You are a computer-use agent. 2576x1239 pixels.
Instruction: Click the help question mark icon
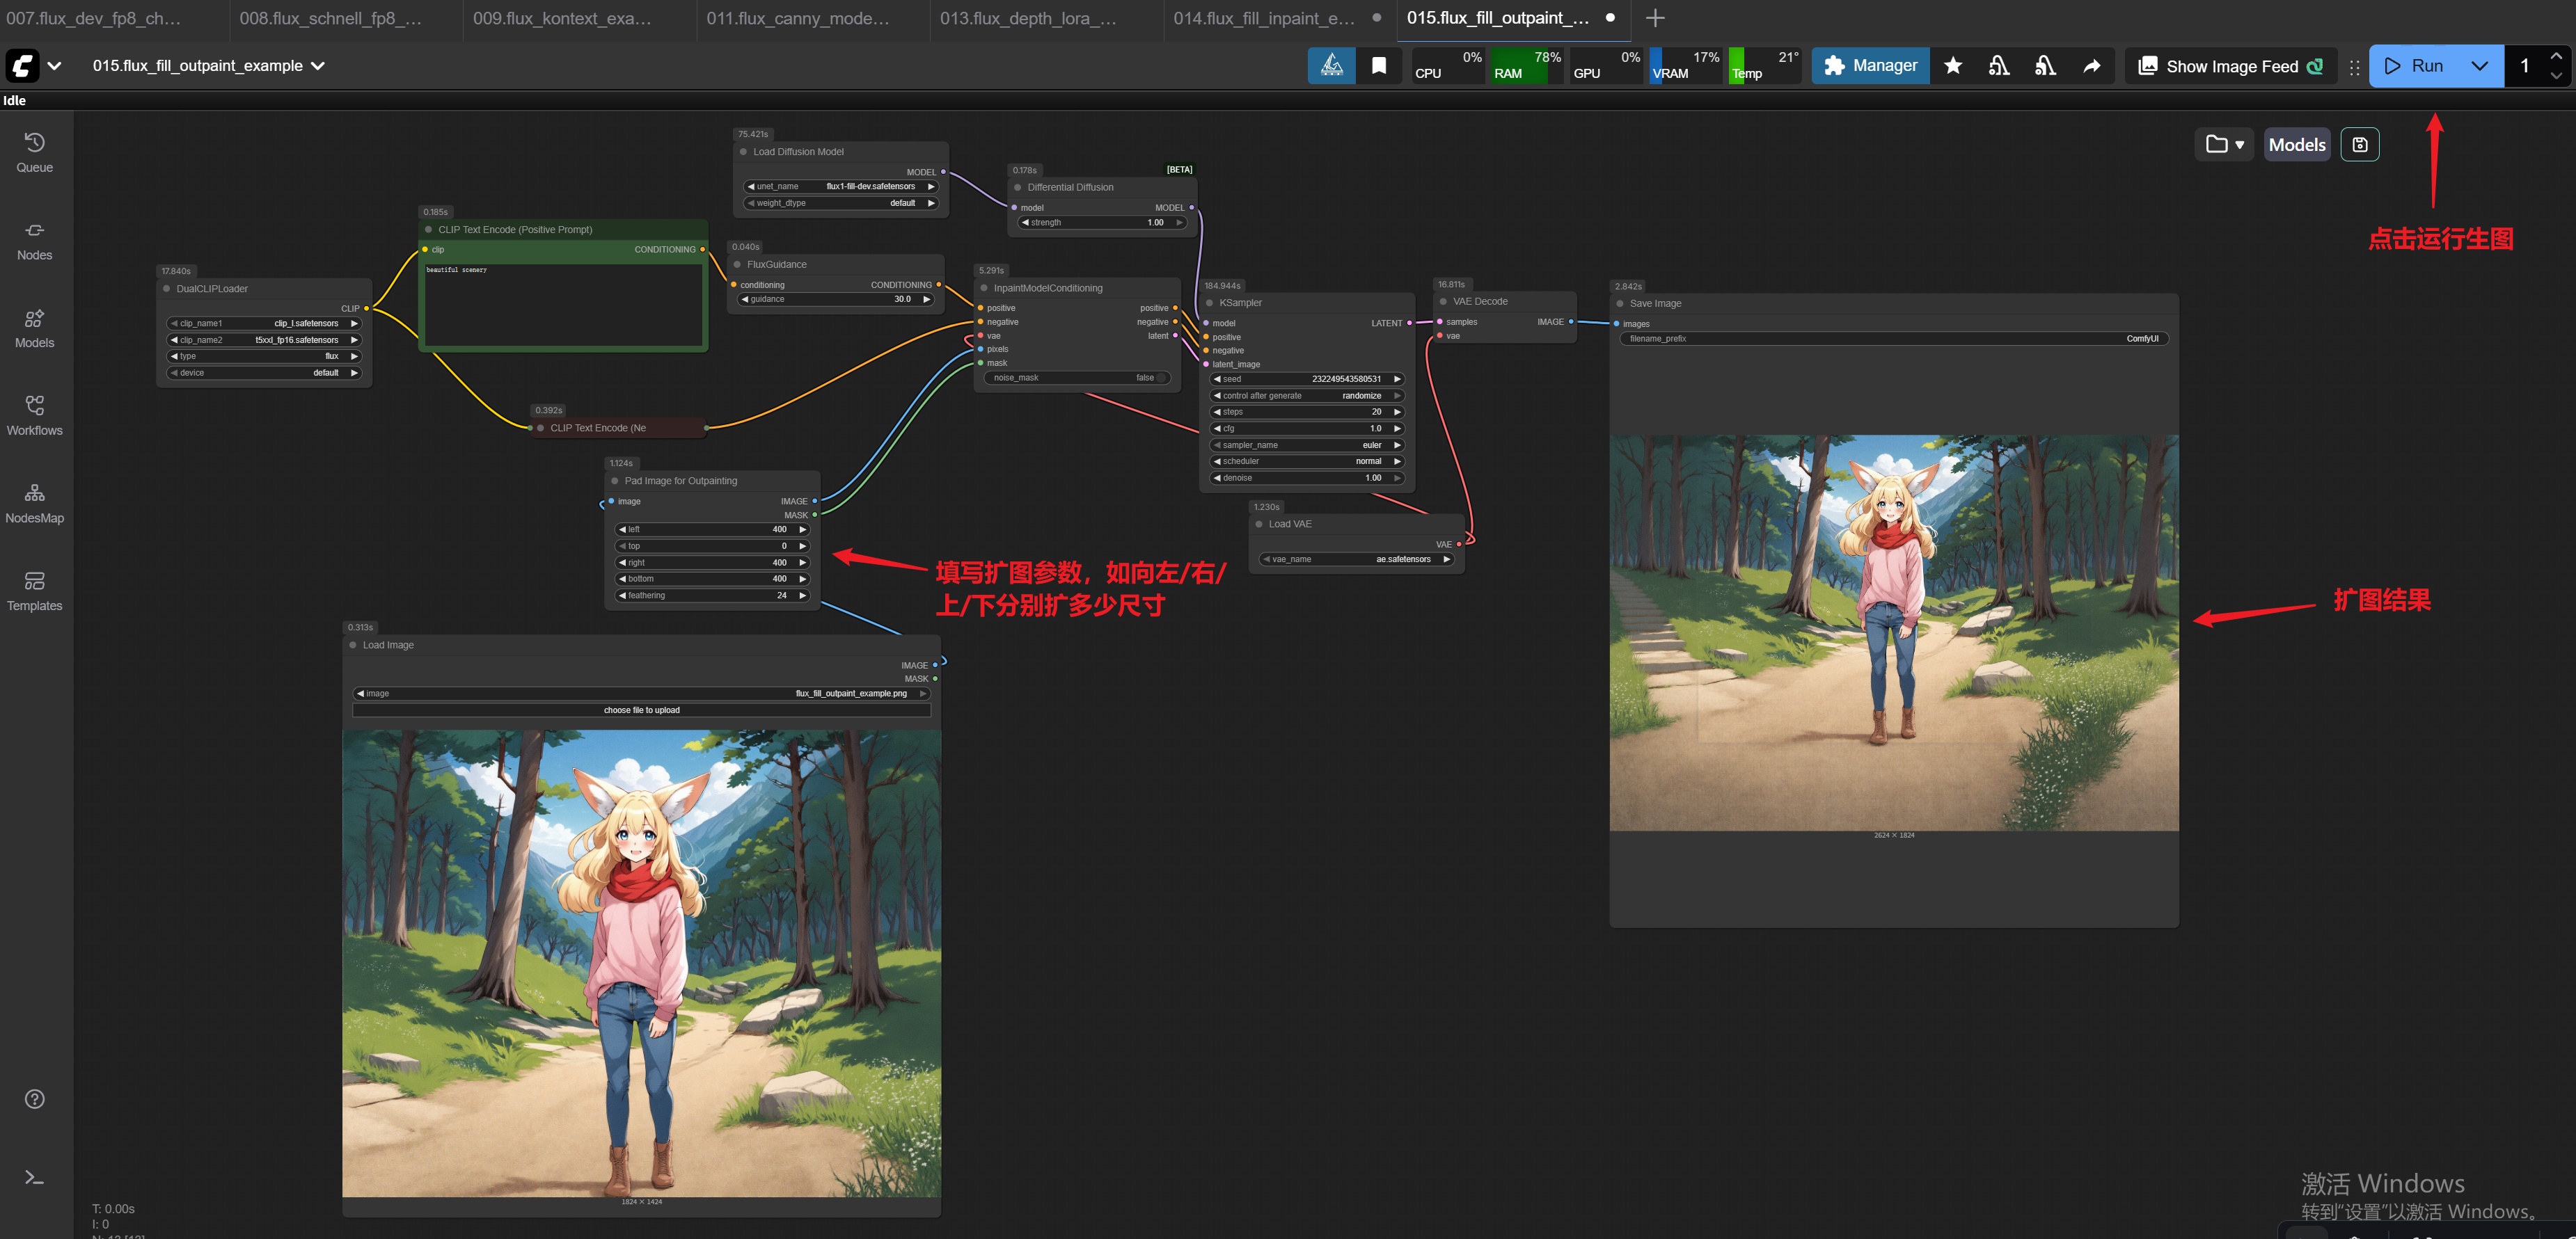34,1099
